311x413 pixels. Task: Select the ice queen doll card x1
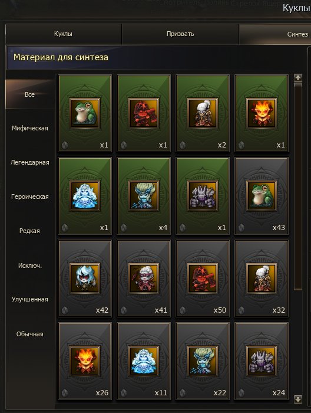85,196
